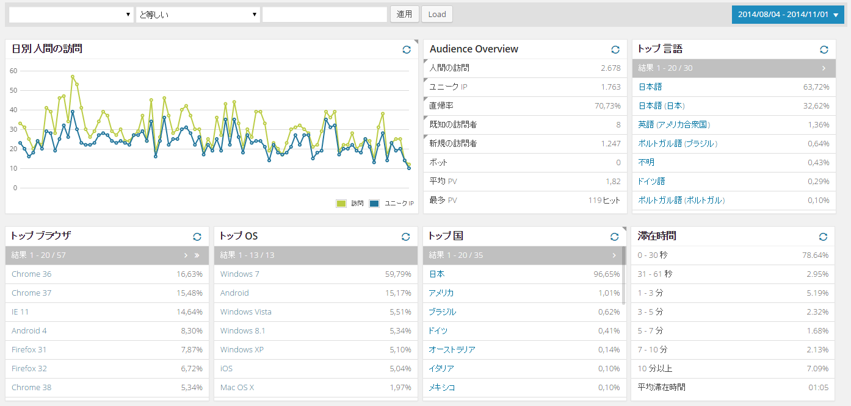851x406 pixels.
Task: Go to next page of トップ 国 results
Action: (x=614, y=255)
